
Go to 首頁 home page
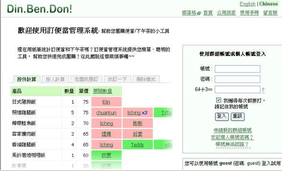pyautogui.click(x=208, y=13)
